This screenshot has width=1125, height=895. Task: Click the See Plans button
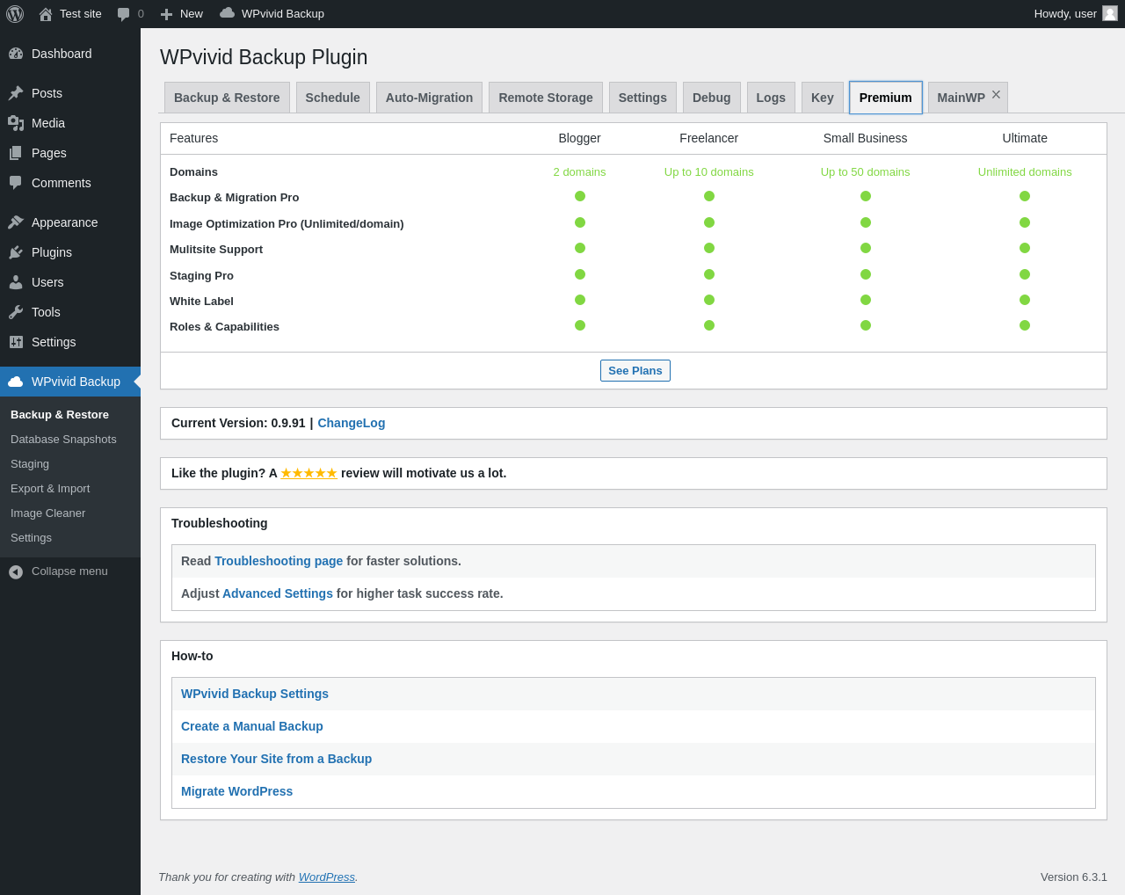tap(635, 370)
